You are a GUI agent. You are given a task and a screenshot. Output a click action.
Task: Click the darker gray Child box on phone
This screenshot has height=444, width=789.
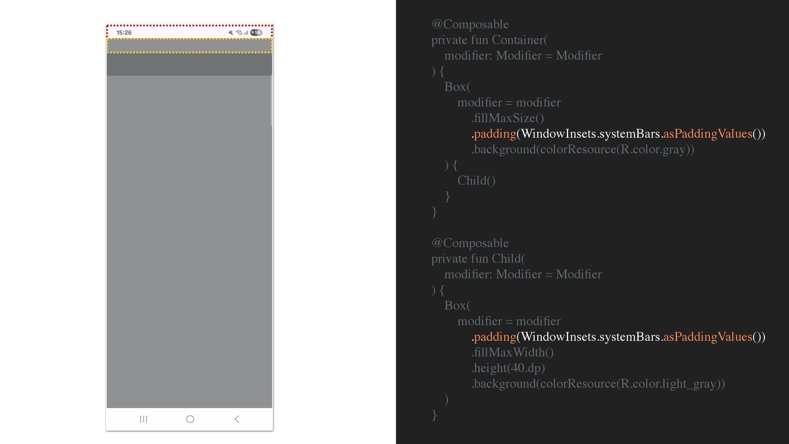pos(189,64)
